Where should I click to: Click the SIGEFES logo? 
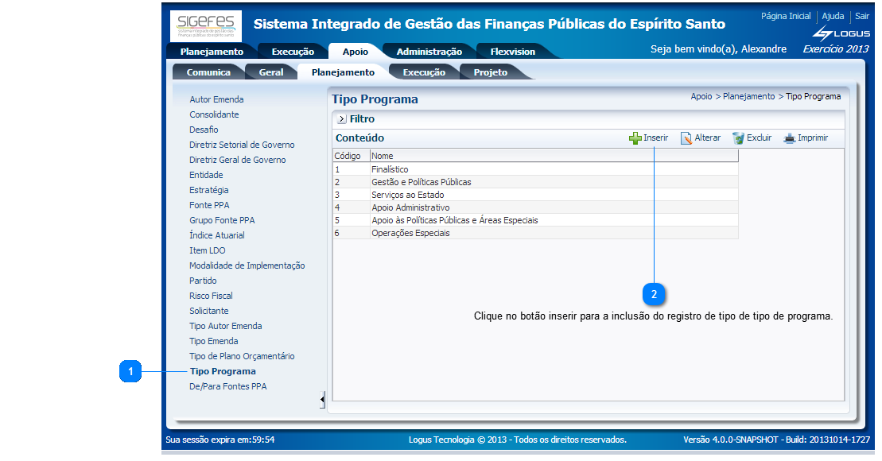195,26
